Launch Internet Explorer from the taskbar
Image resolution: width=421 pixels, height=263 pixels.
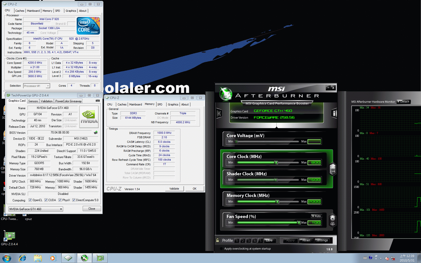click(x=23, y=258)
